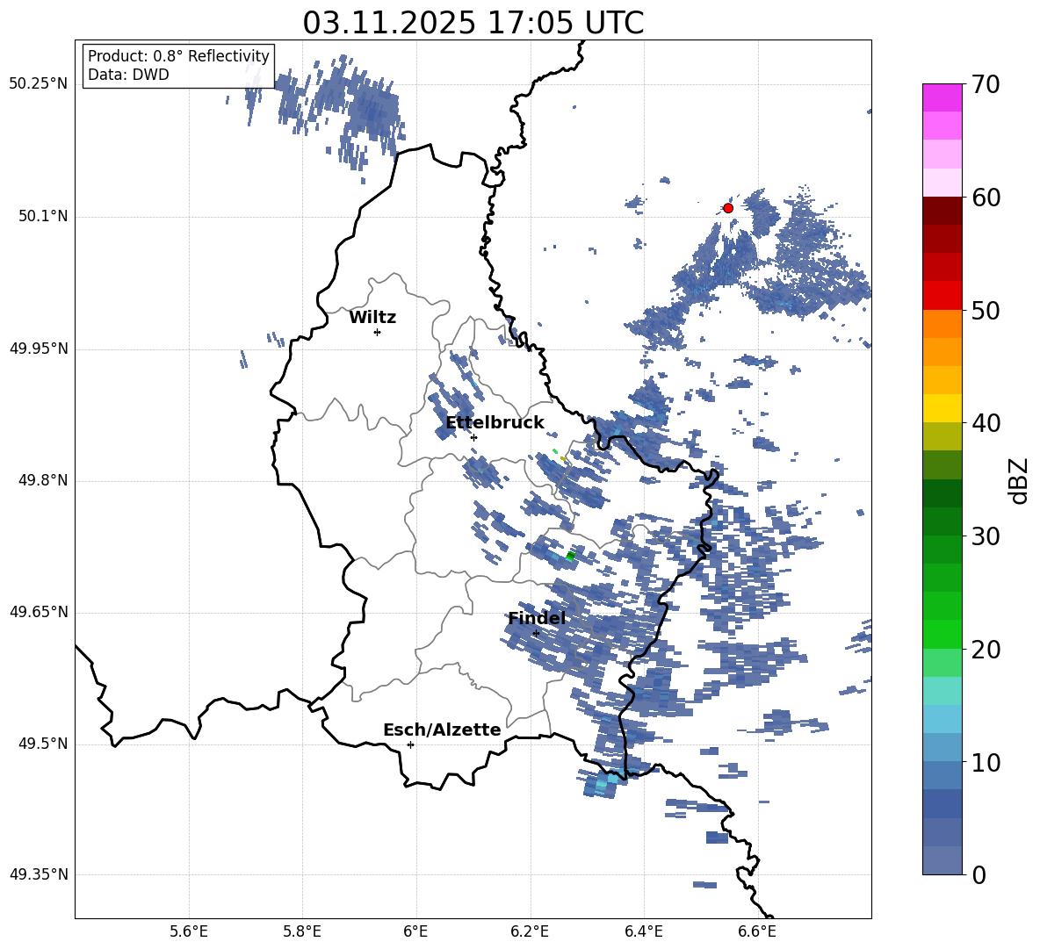Click the Ettelbruck station cross marker
The image size is (1040, 949).
pos(473,437)
